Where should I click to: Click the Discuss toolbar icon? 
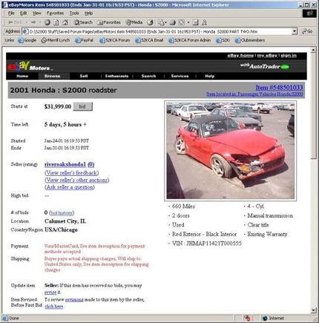click(x=195, y=22)
